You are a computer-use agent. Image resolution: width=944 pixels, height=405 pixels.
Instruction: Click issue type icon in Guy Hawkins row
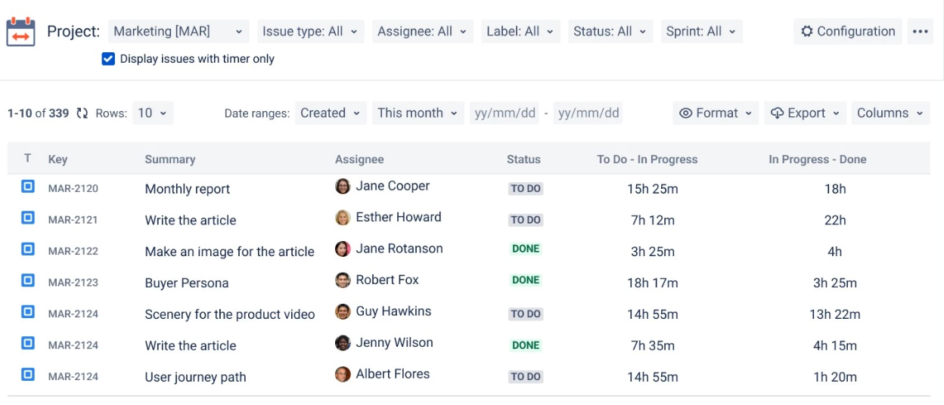(x=28, y=311)
